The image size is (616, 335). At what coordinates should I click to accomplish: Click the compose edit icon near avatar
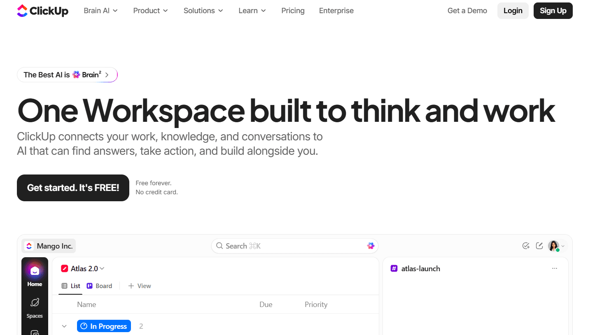click(x=539, y=246)
